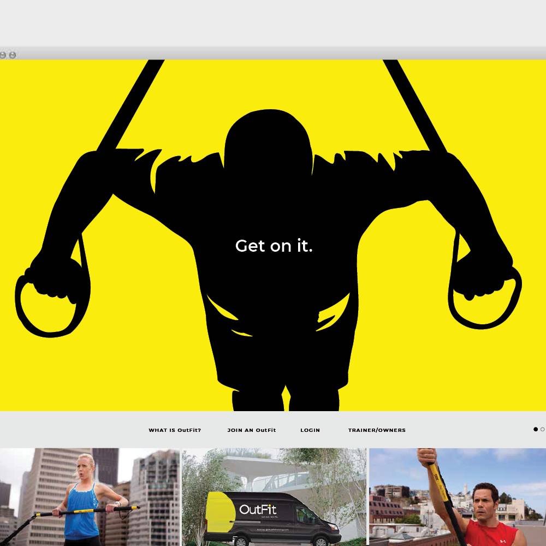This screenshot has height=546, width=546.
Task: Go to the LOGIN page
Action: click(x=310, y=430)
